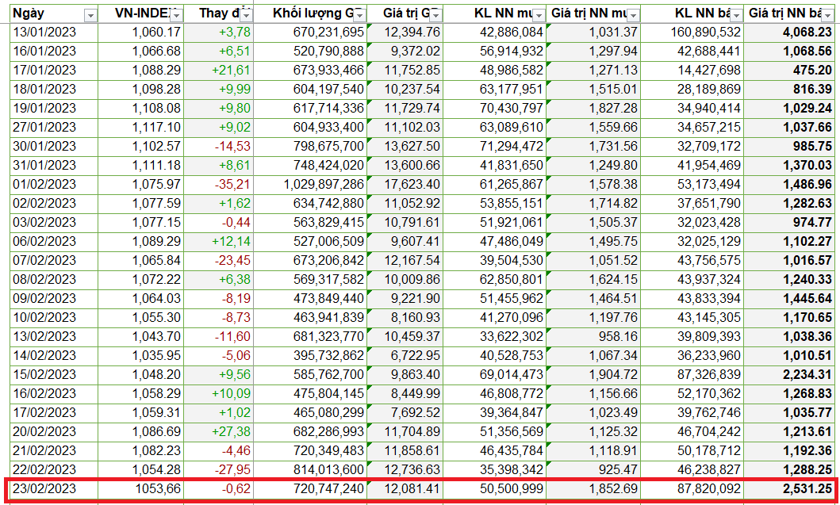Select foreign sell value 1,445.64

(x=790, y=299)
